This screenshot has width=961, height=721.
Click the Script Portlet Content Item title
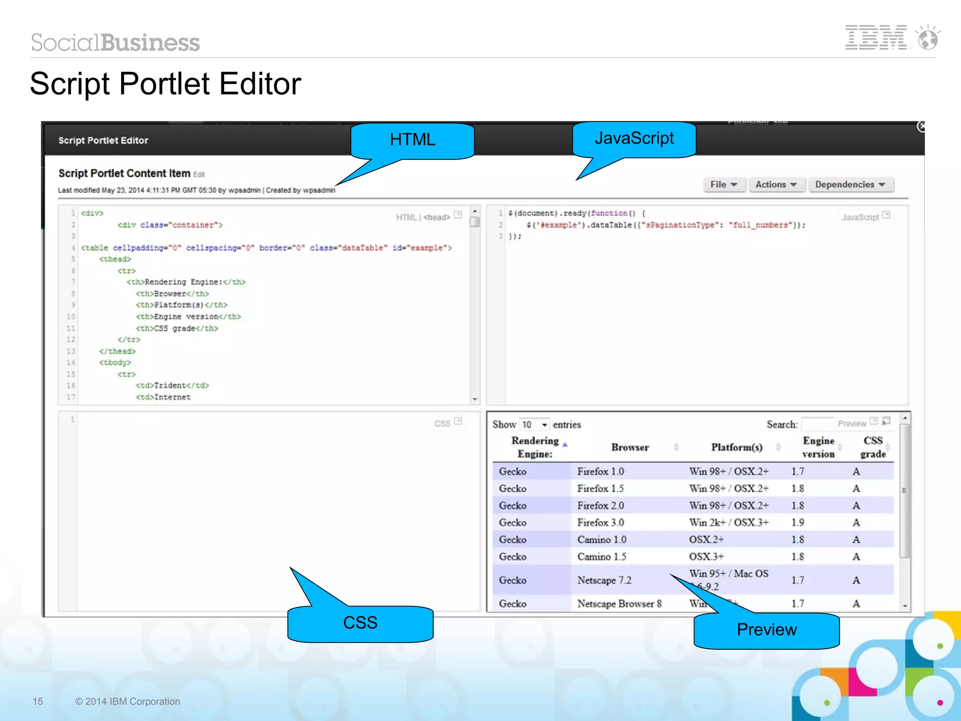[x=124, y=173]
